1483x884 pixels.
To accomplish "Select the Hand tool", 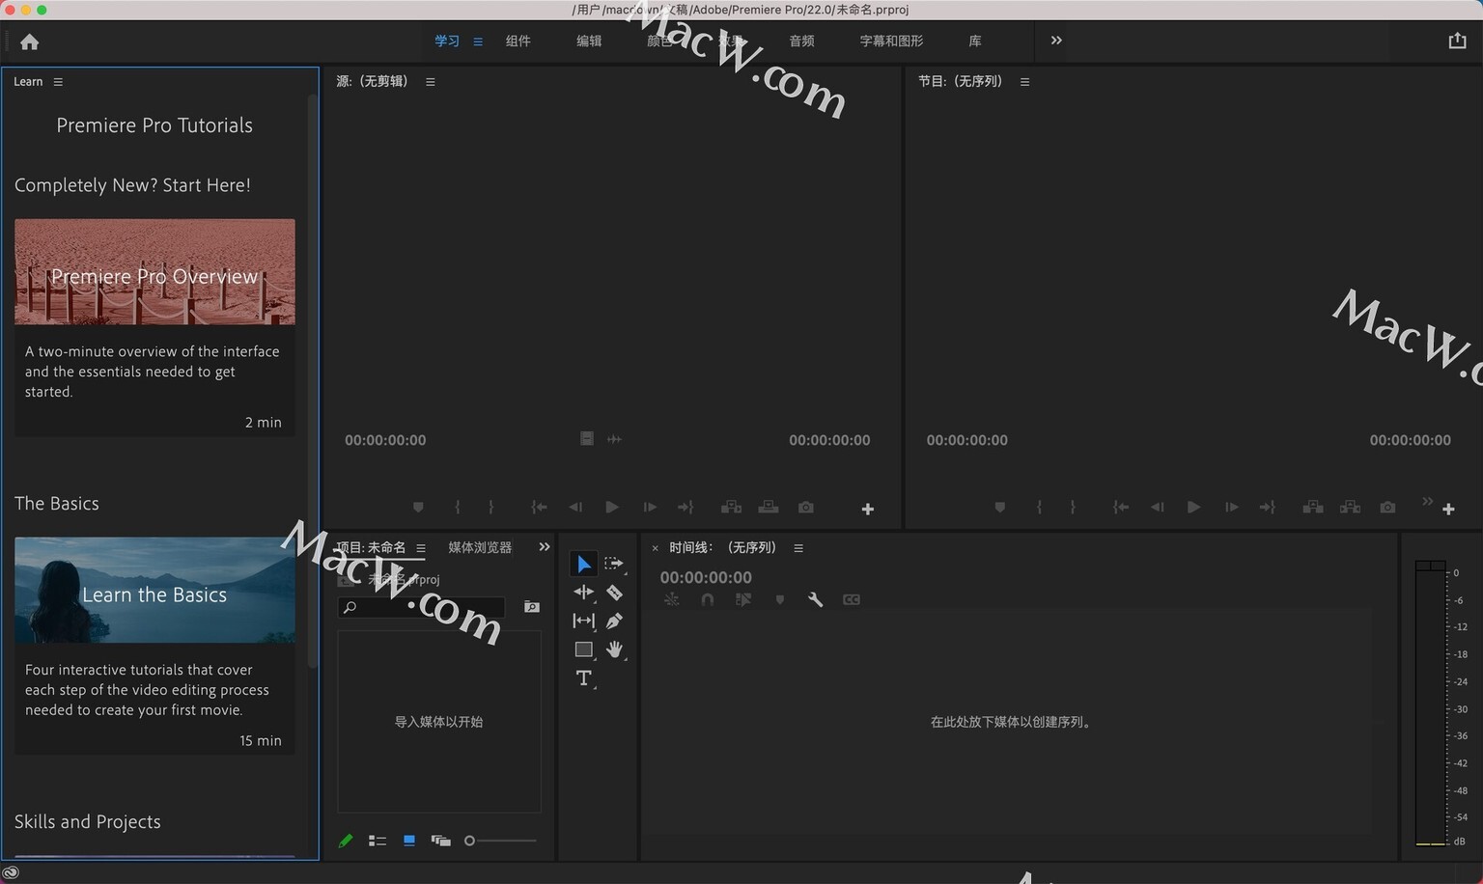I will (x=614, y=649).
